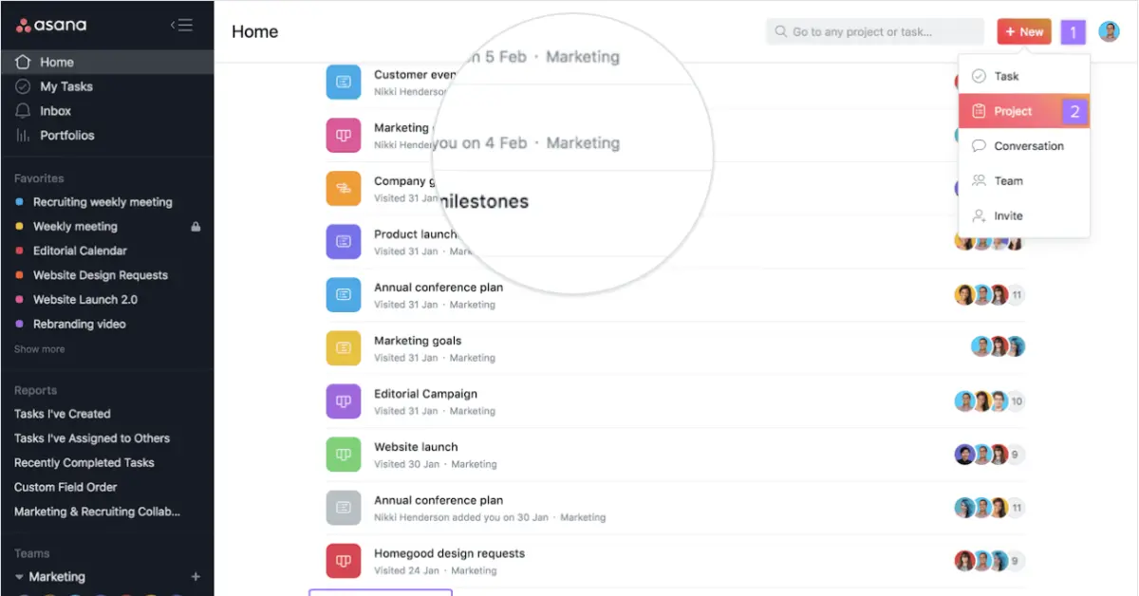The image size is (1139, 596).
Task: Click the purple dot beside Rebranding video
Action: pos(20,325)
